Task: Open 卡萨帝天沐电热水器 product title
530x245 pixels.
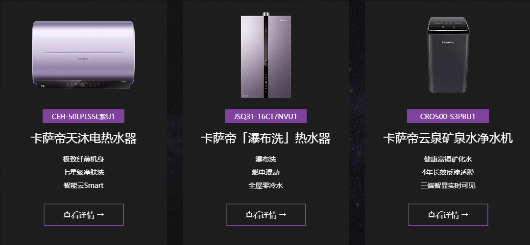Action: coord(83,139)
